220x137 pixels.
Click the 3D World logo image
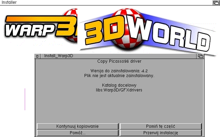tap(147, 32)
